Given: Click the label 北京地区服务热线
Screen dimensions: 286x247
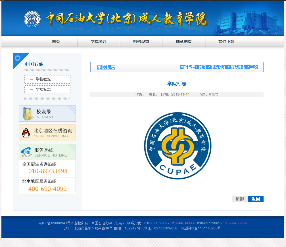Looking at the screenshot, I should [40, 181].
